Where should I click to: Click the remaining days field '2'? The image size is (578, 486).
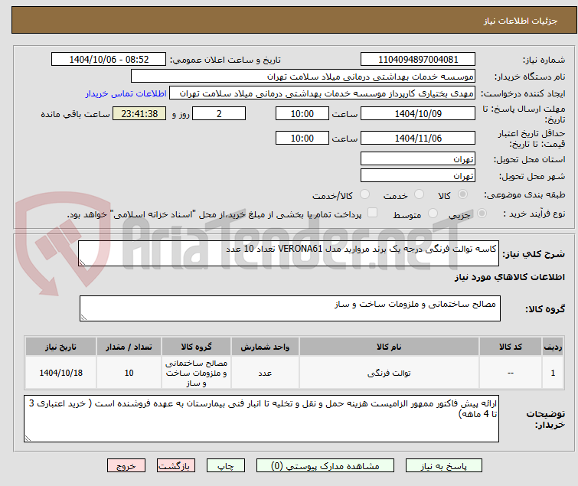(x=219, y=113)
